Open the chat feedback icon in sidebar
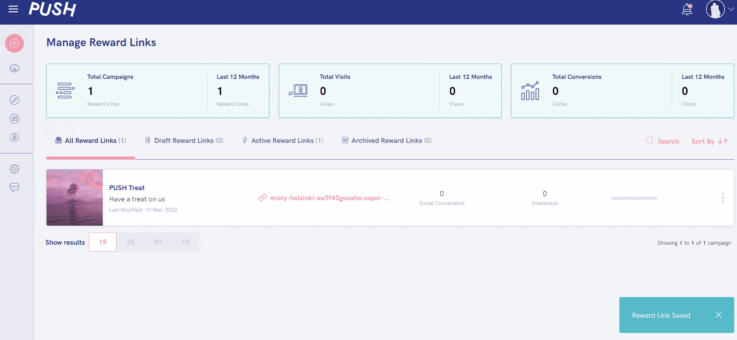Image resolution: width=737 pixels, height=340 pixels. (x=14, y=188)
